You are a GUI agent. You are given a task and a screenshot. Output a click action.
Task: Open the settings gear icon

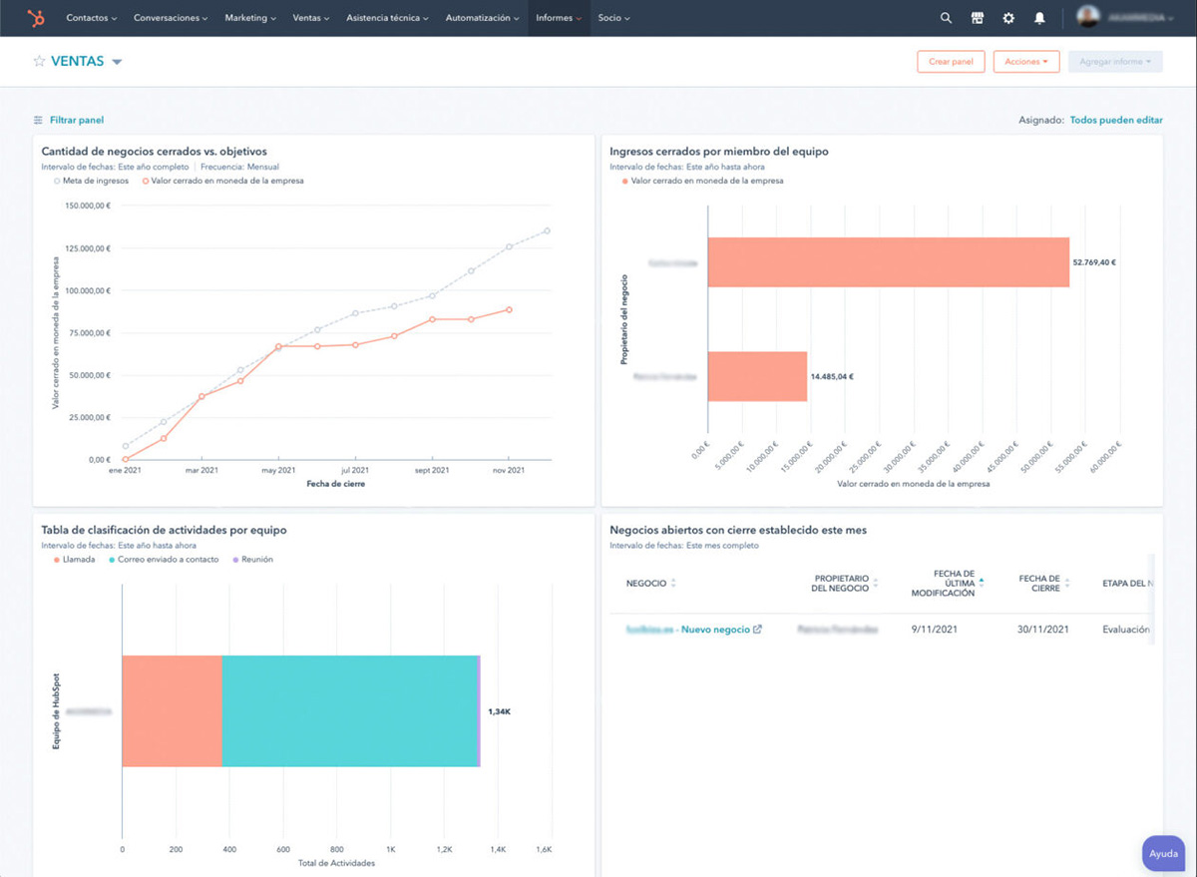(x=1007, y=17)
